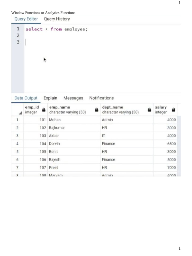Click the lock icon on dept_name column
This screenshot has height=256, width=192.
(x=149, y=110)
